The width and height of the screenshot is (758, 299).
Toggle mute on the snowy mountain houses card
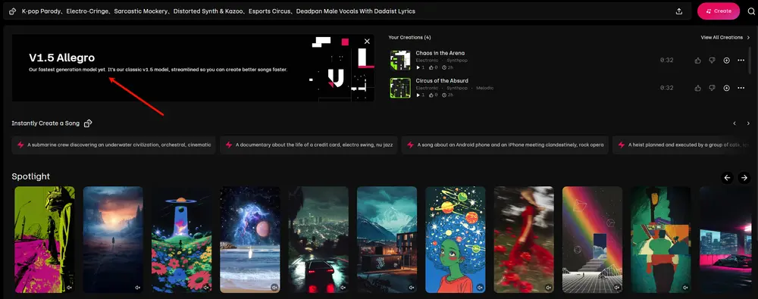click(412, 288)
